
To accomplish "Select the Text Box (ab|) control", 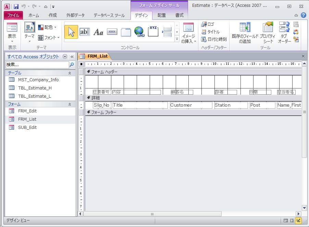I will 84,32.
